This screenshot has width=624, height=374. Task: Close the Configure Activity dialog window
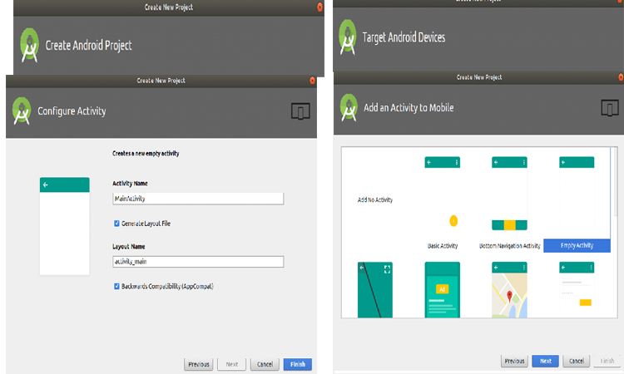pos(313,81)
